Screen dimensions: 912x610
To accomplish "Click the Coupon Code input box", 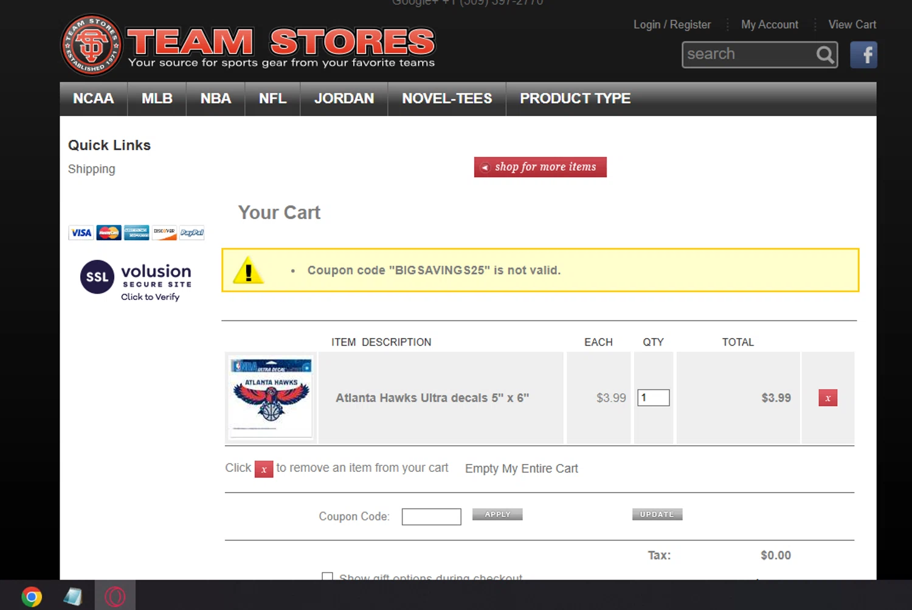I will [x=432, y=516].
